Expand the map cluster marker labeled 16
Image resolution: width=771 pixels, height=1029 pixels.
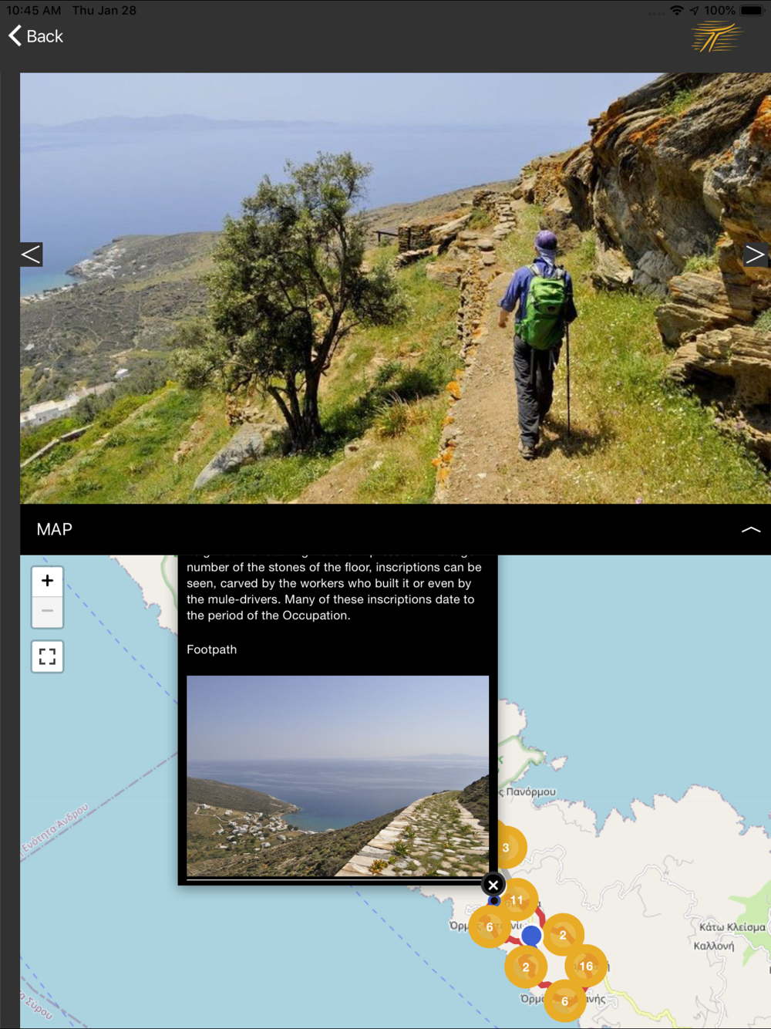586,966
